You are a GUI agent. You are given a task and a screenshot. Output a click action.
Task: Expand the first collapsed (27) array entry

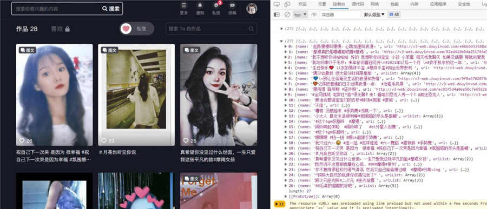[282, 29]
